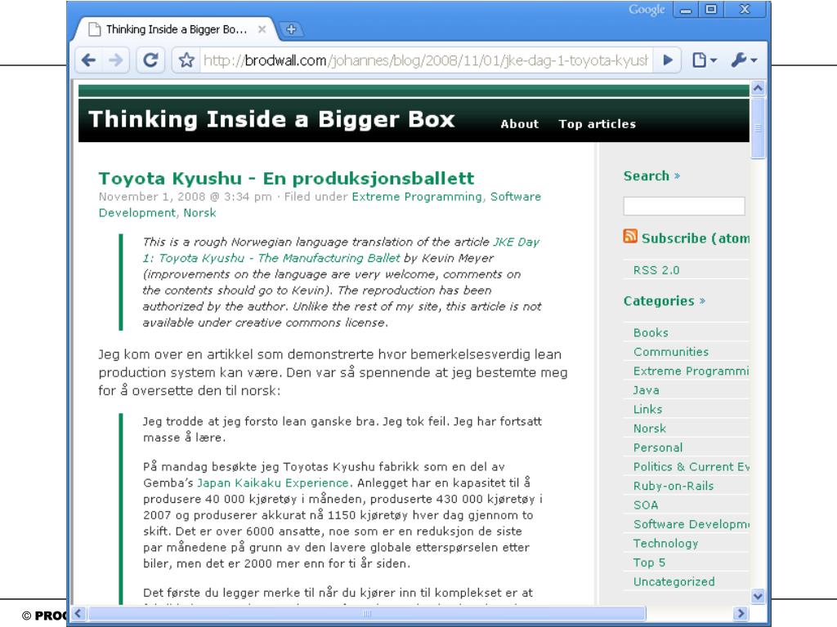Viewport: 837px width, 627px height.
Task: Click the horizontal scrollbar left arrow
Action: pos(78,613)
